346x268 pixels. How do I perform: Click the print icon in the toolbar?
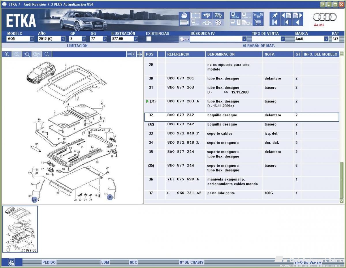pos(184,15)
